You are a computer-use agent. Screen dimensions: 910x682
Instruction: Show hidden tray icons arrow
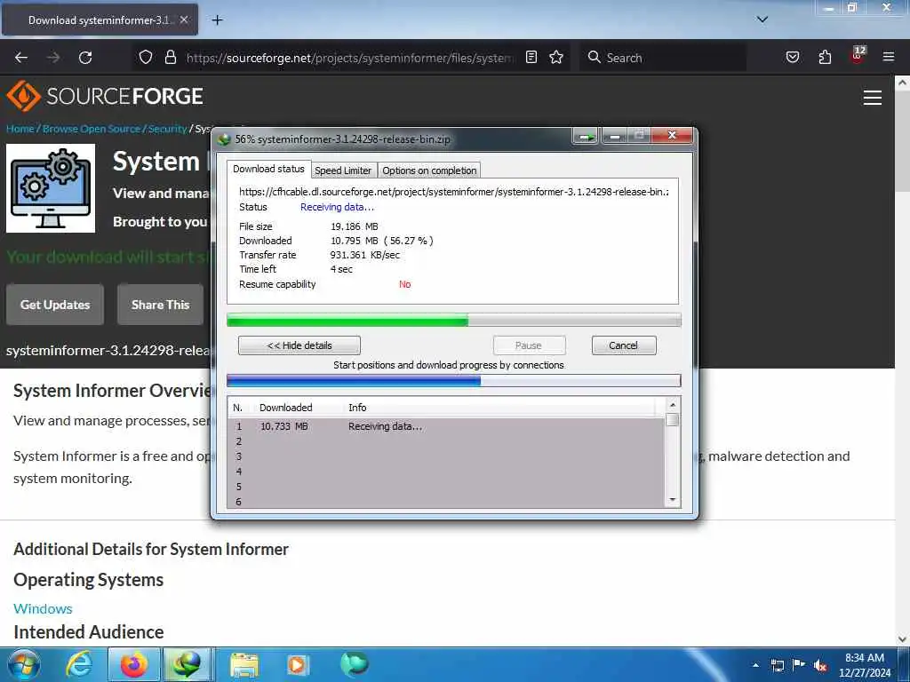pos(755,665)
